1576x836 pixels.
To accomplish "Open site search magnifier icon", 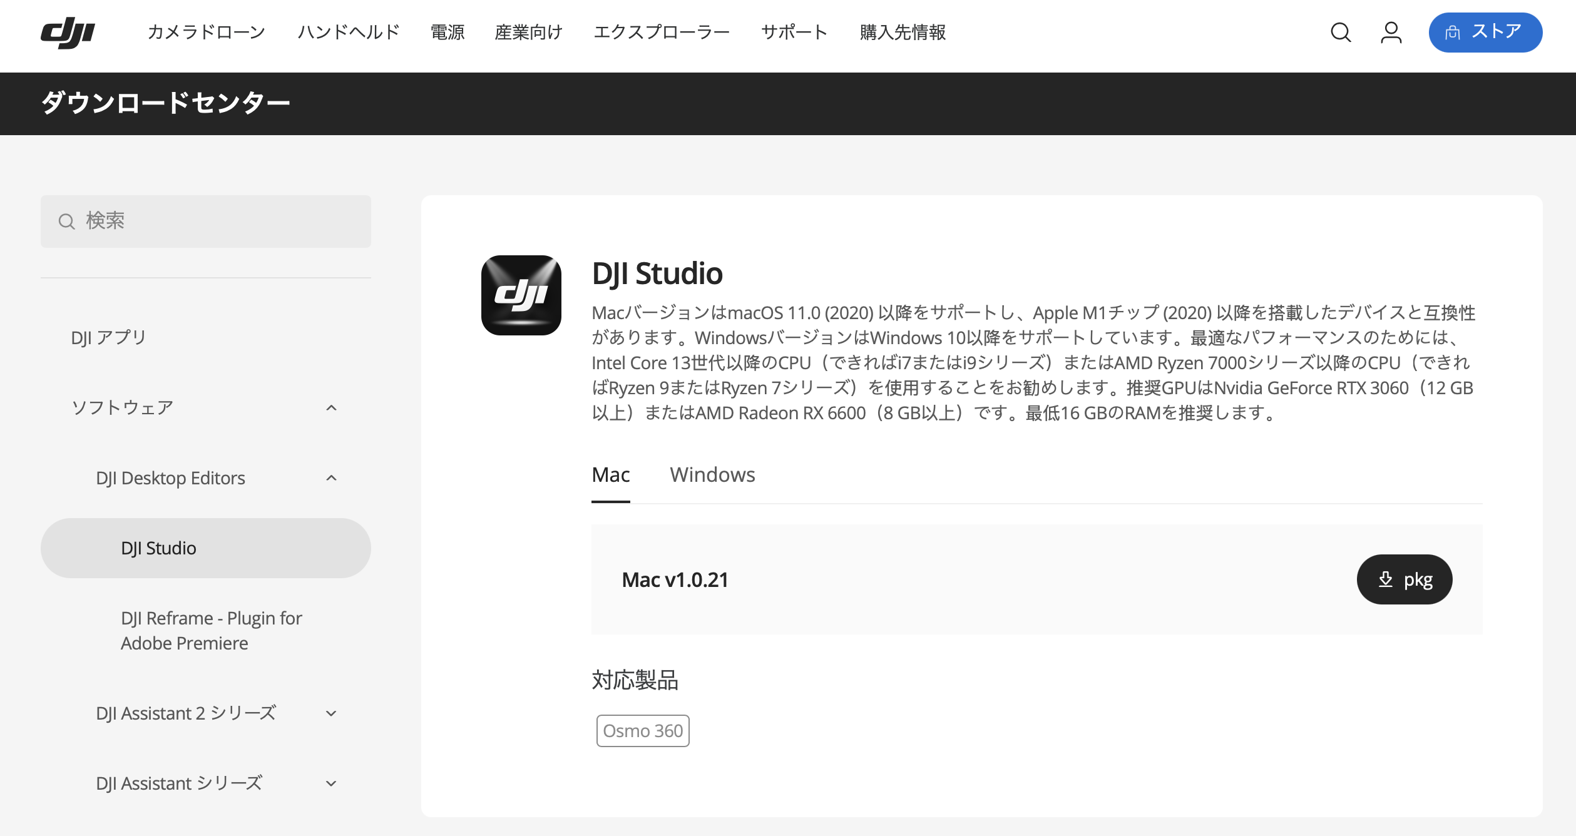I will pos(1340,33).
